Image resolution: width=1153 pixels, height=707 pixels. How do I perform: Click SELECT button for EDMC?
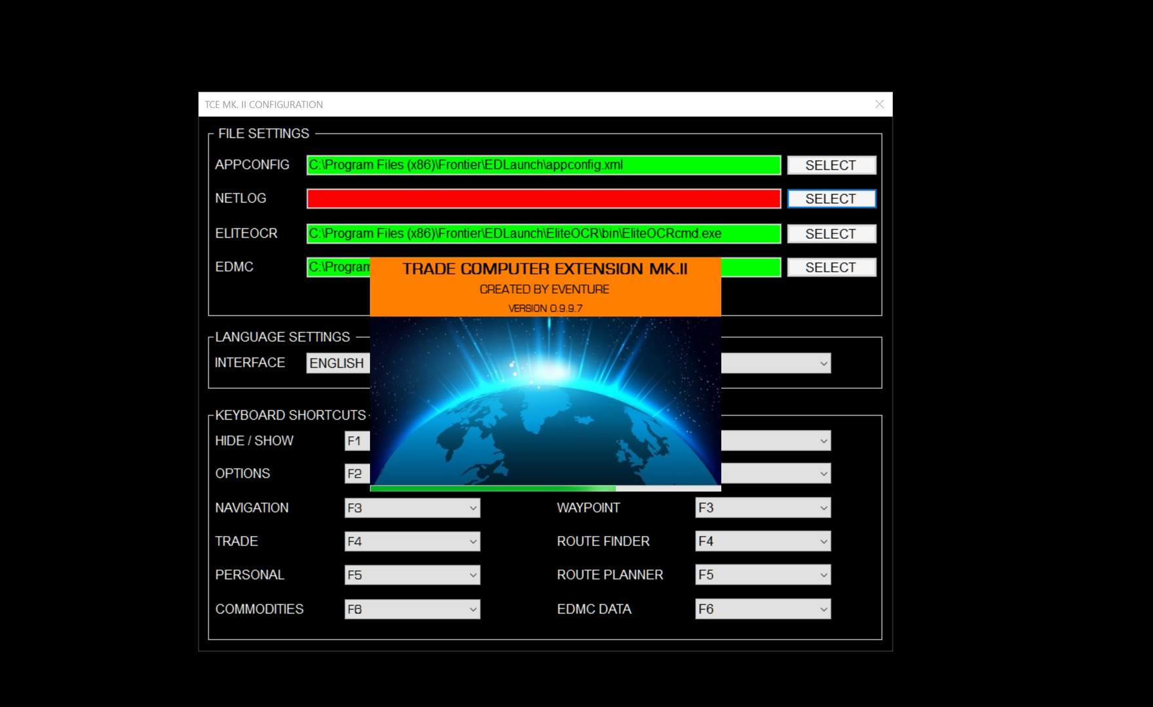(831, 267)
